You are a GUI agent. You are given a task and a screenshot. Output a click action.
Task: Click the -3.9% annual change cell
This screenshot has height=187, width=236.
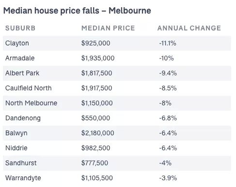pos(168,178)
